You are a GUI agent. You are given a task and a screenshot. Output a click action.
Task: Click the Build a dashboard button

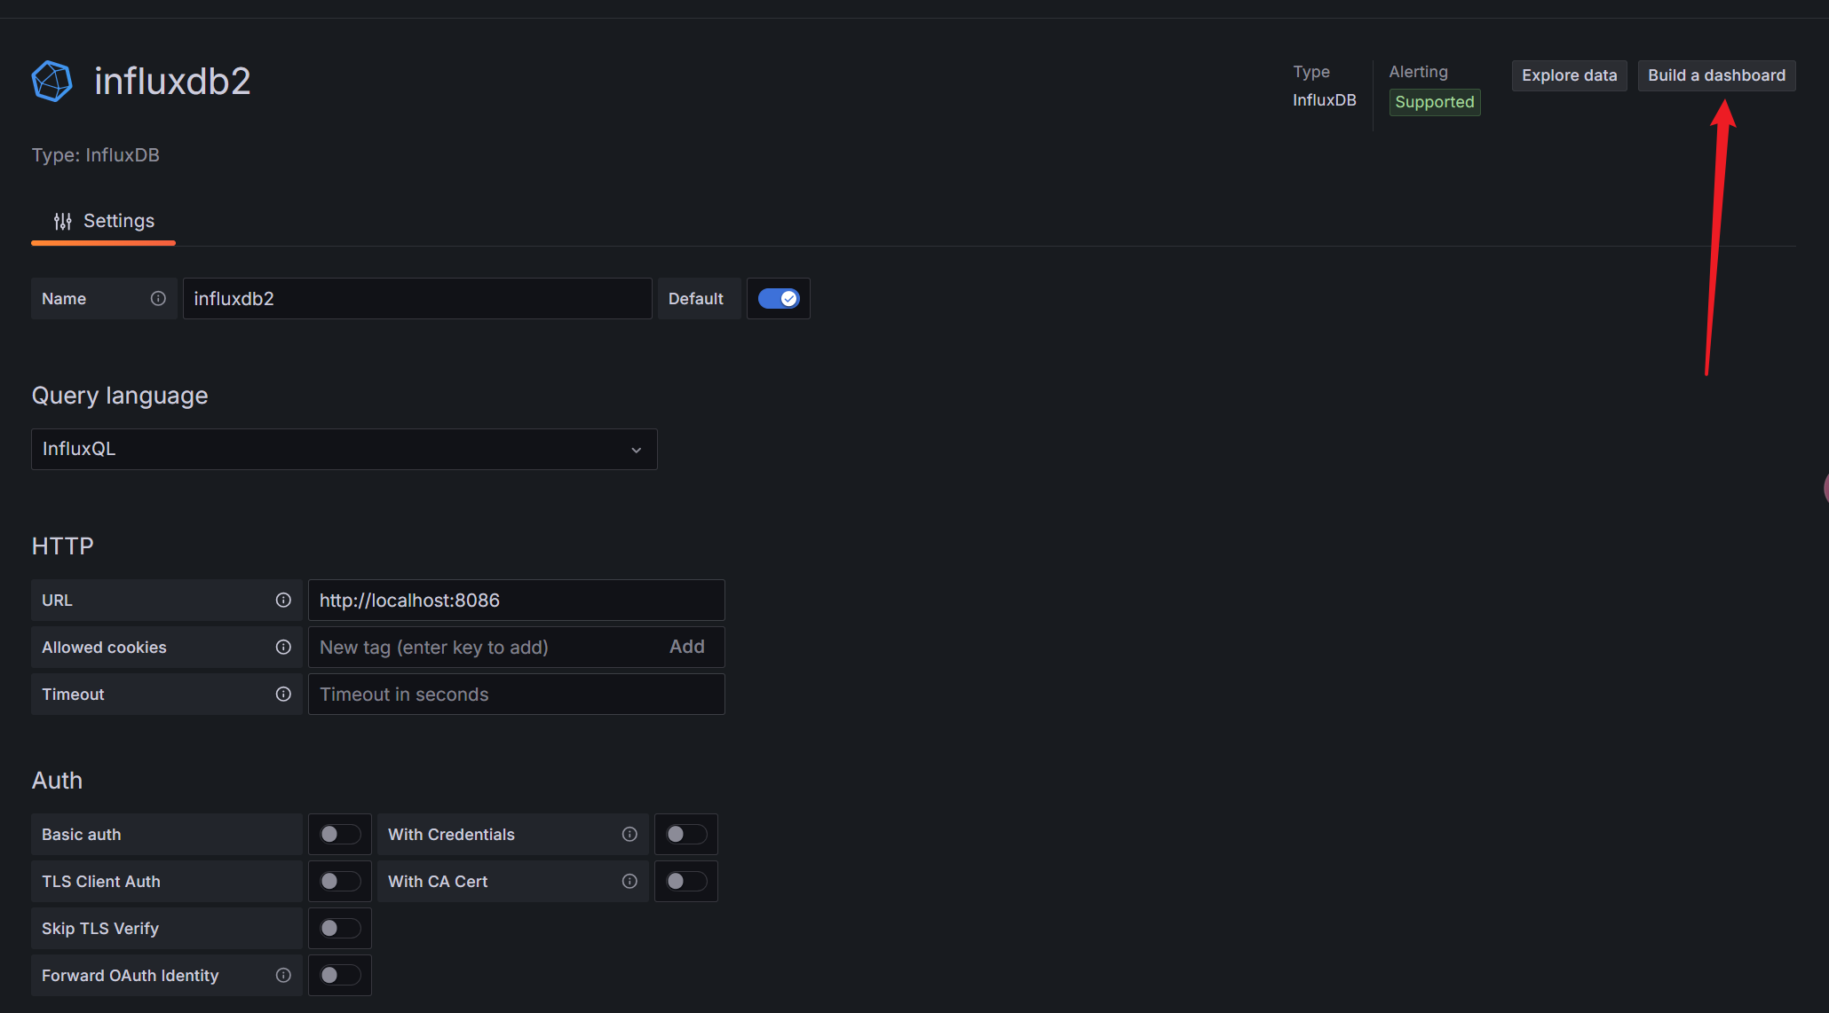(x=1716, y=75)
